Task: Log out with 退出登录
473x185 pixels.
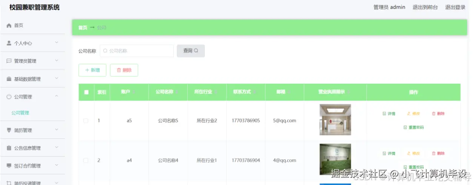Action: pos(455,7)
